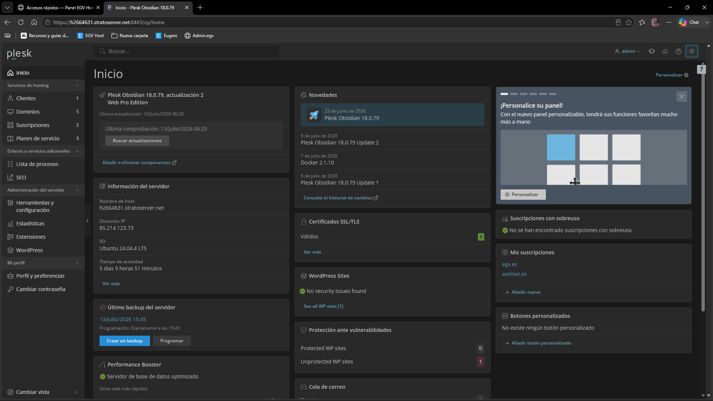Open Planes de servicio in the sidebar
This screenshot has width=713, height=401.
43,138
